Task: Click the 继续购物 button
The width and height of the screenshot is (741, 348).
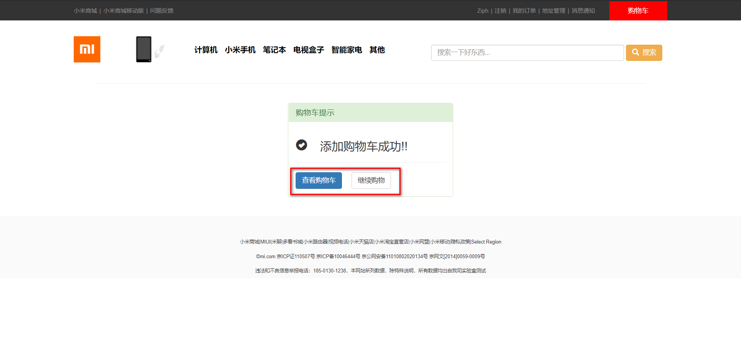Action: pos(371,180)
